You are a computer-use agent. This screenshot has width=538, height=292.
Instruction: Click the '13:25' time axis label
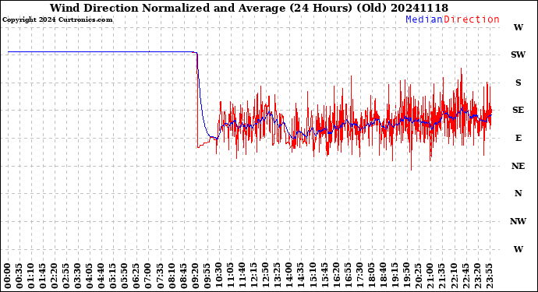(278, 276)
